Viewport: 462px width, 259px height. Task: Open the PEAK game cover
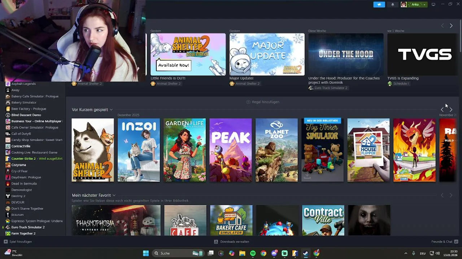coord(231,150)
